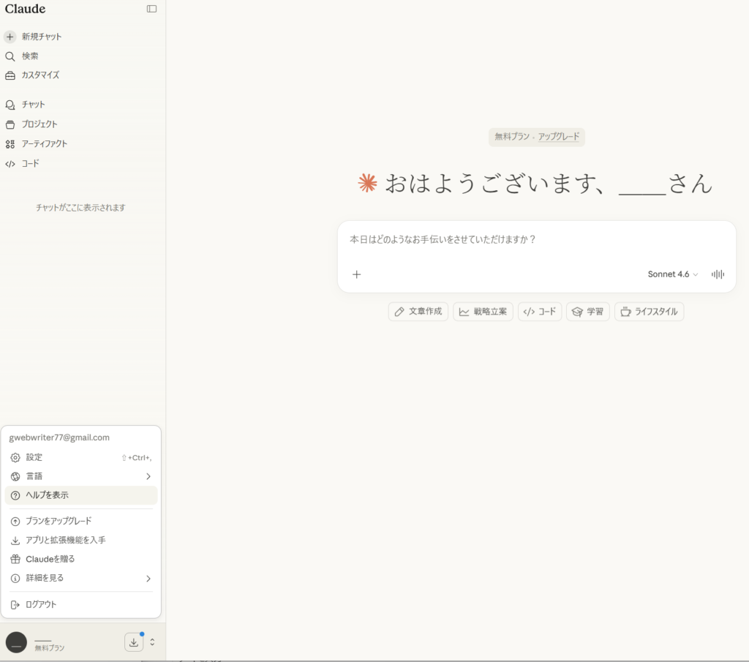Screen dimensions: 749x662
Task: Open the 検索 search icon
Action: pos(10,56)
